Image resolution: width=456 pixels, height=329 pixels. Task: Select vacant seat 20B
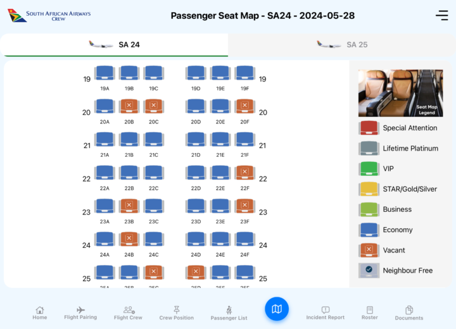point(129,106)
